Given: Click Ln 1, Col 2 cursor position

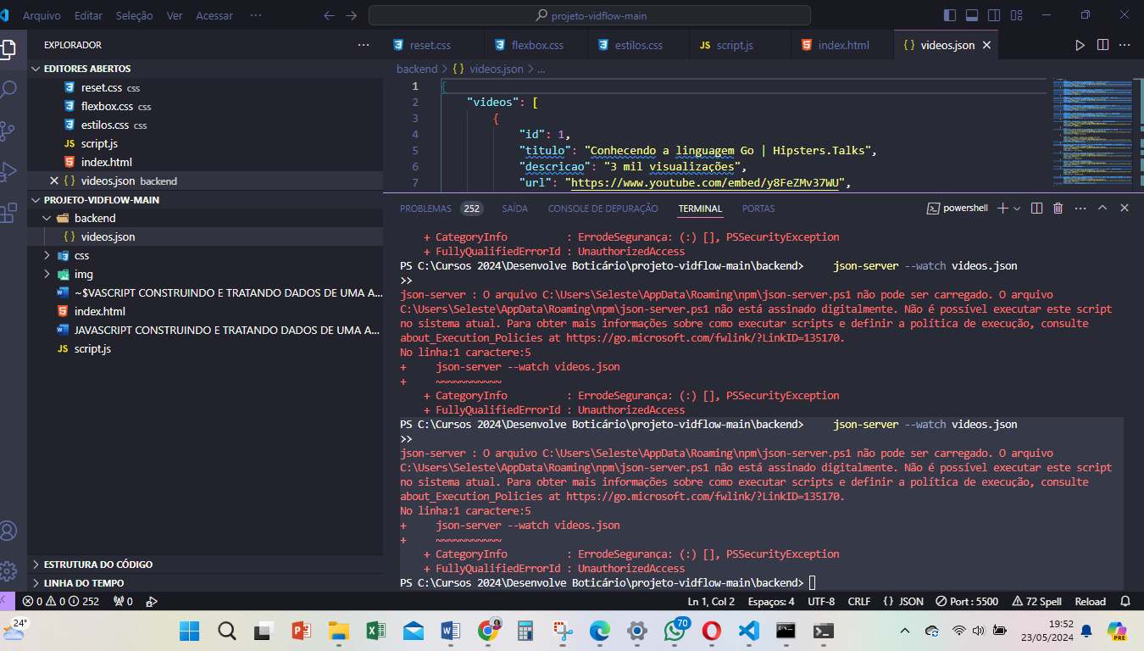Looking at the screenshot, I should point(711,602).
